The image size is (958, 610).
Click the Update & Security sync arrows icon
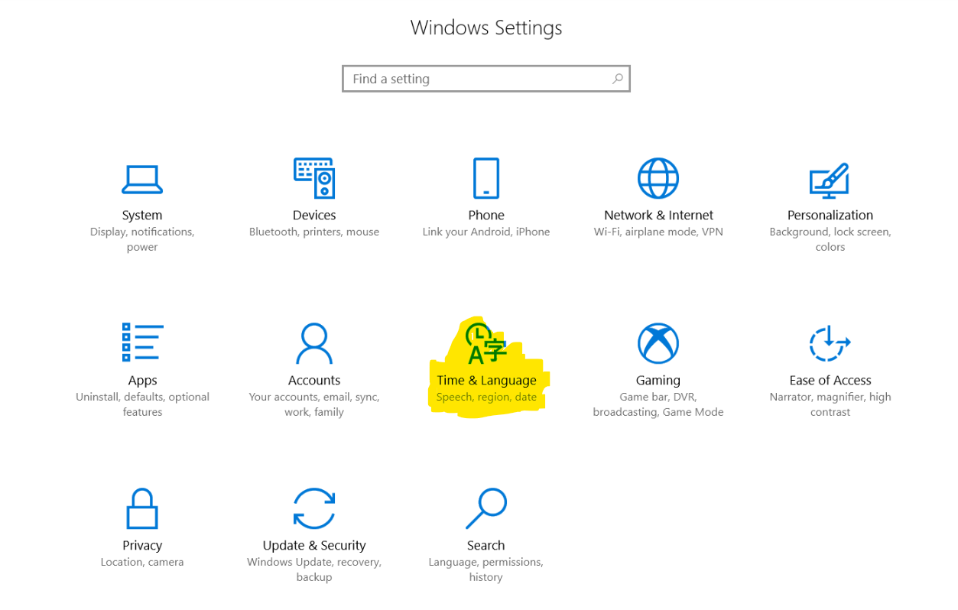click(314, 508)
